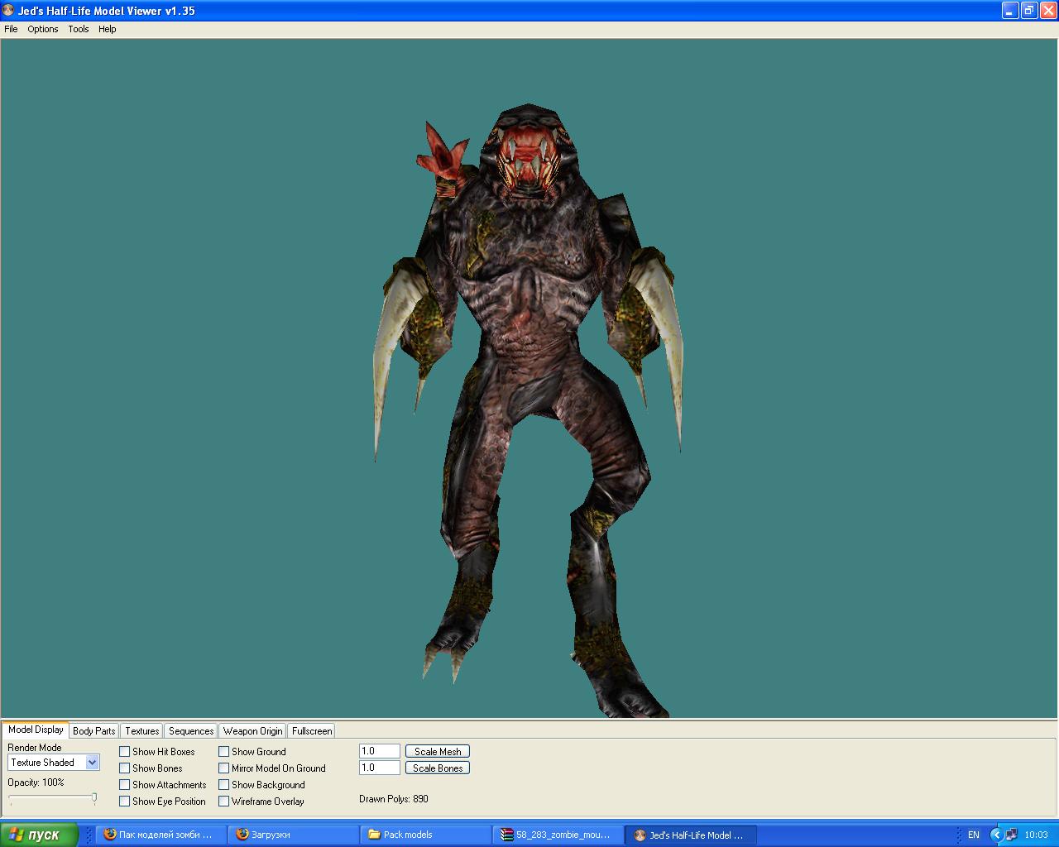Click the network tray icon beside the clock

point(1012,835)
